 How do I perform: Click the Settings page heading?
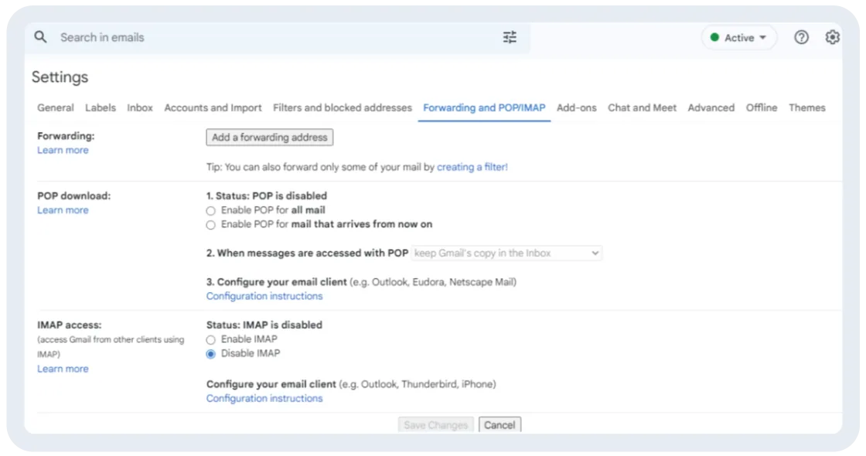coord(60,77)
